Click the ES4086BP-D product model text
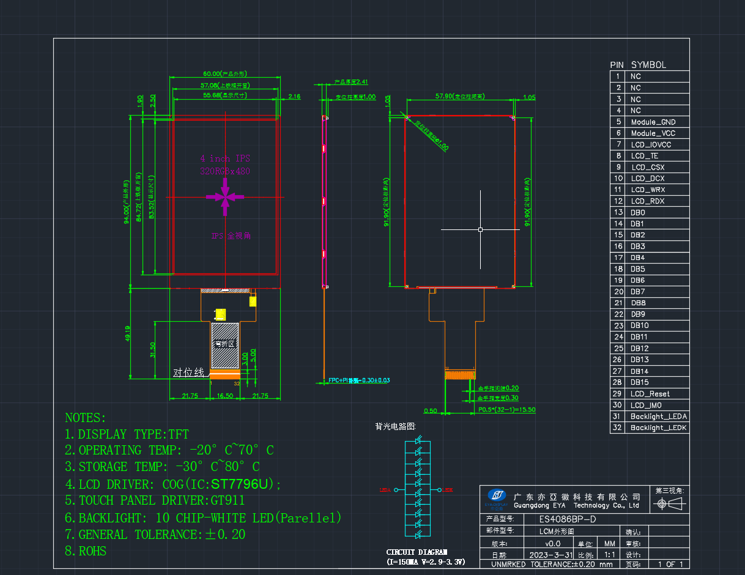The image size is (745, 575). [567, 519]
